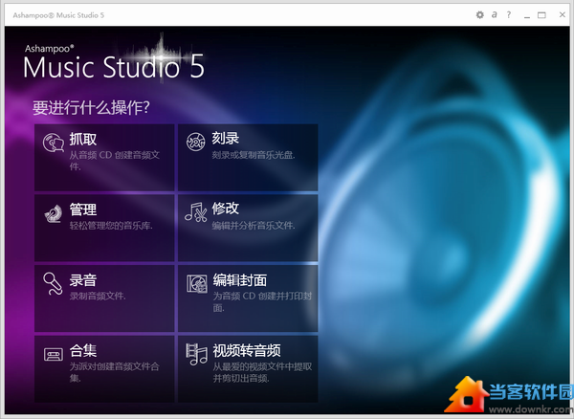
Task: Maximize the Music Studio window
Action: click(x=541, y=15)
